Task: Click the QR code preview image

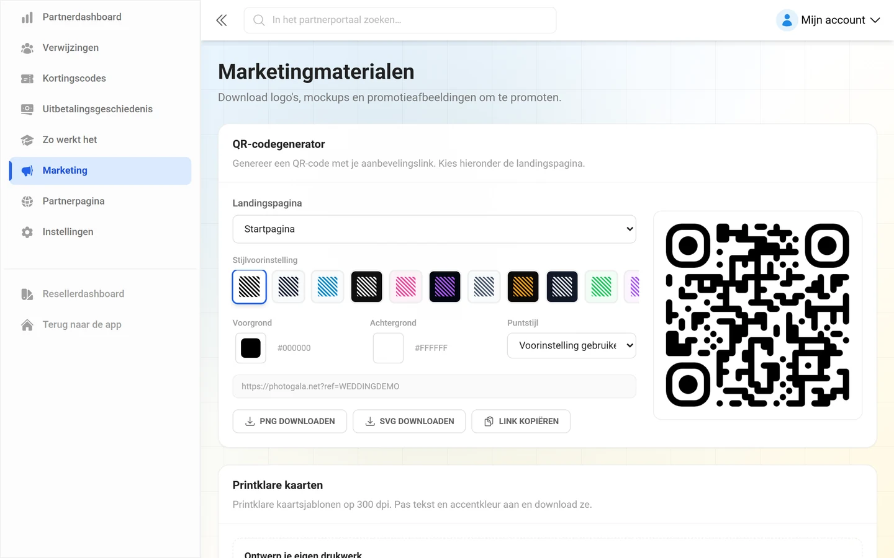Action: (757, 315)
